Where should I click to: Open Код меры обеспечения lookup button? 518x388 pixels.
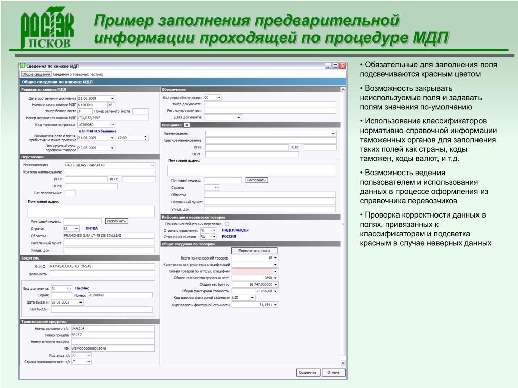(x=218, y=97)
